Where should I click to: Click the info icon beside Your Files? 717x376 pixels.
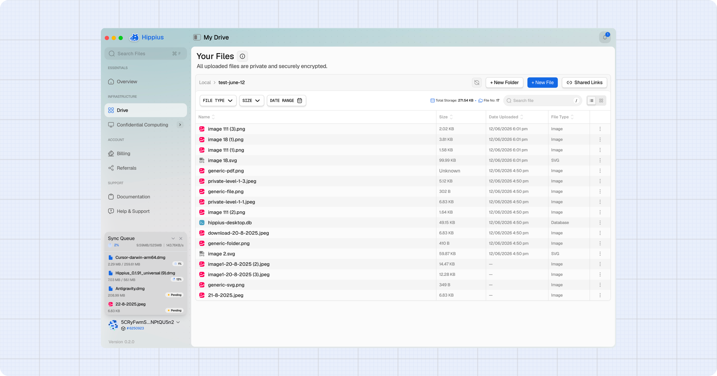(x=242, y=56)
